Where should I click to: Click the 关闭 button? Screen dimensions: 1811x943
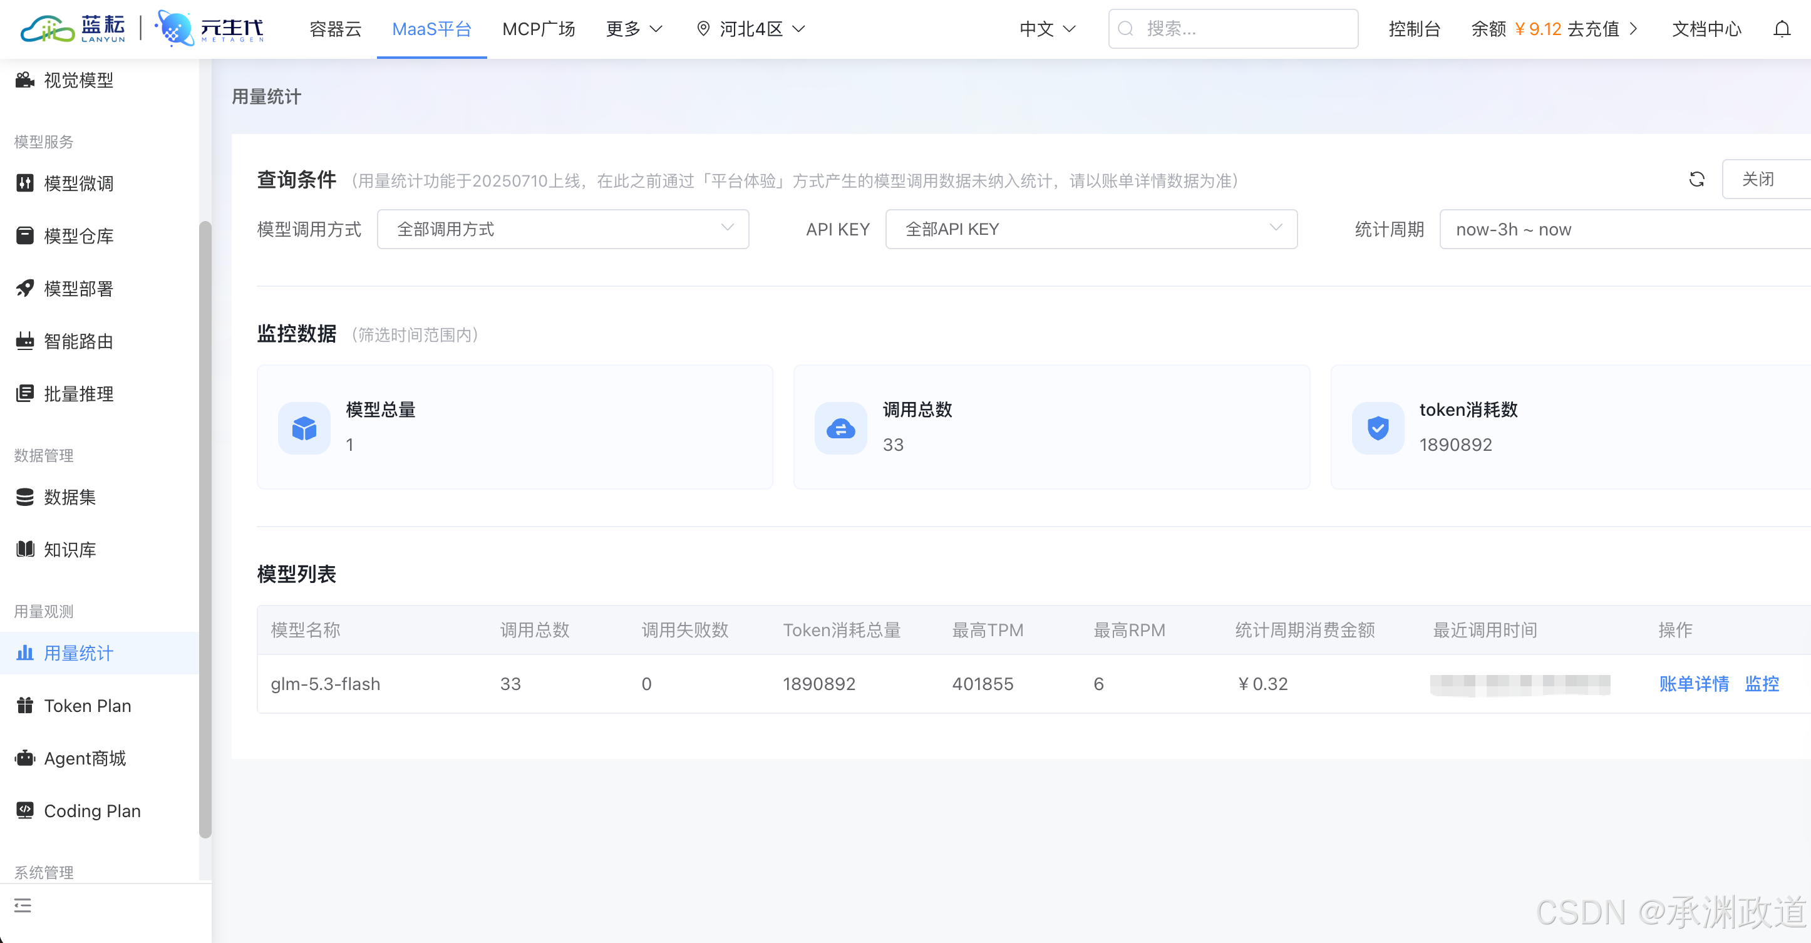[1765, 179]
